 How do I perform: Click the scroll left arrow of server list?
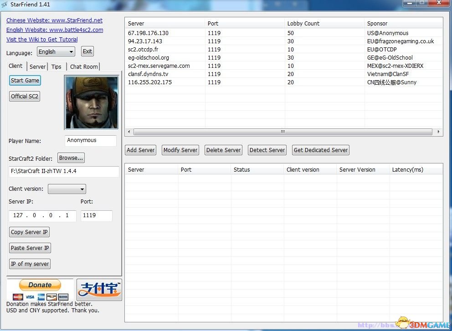pyautogui.click(x=129, y=132)
